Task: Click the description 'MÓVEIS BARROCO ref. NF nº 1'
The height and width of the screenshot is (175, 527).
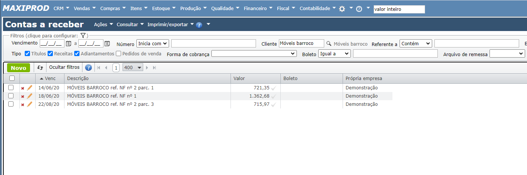Action: 102,96
